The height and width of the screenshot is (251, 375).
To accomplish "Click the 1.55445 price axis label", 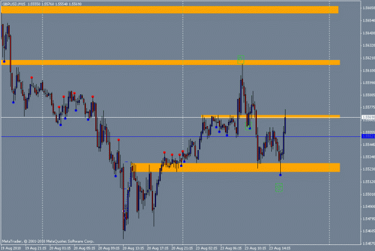I will pos(368,145).
